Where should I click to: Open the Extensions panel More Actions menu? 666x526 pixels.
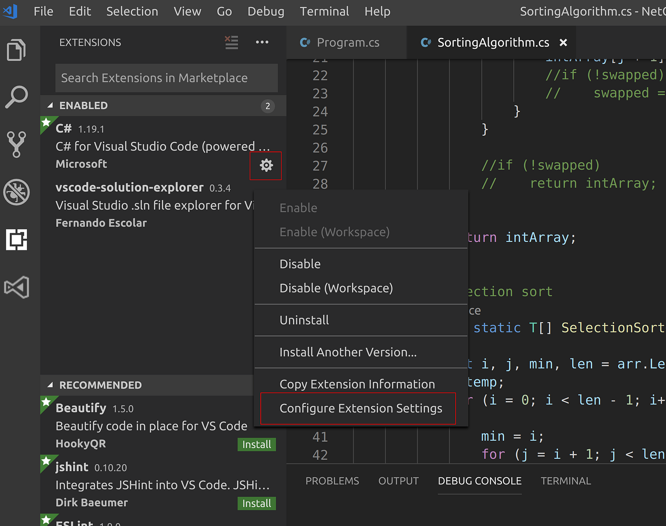[x=262, y=42]
